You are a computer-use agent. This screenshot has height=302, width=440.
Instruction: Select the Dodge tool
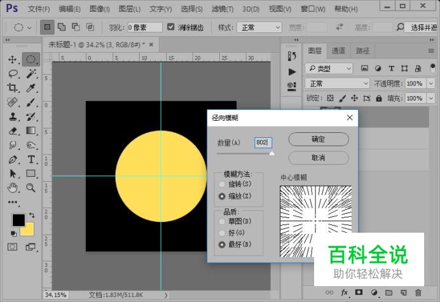point(31,145)
